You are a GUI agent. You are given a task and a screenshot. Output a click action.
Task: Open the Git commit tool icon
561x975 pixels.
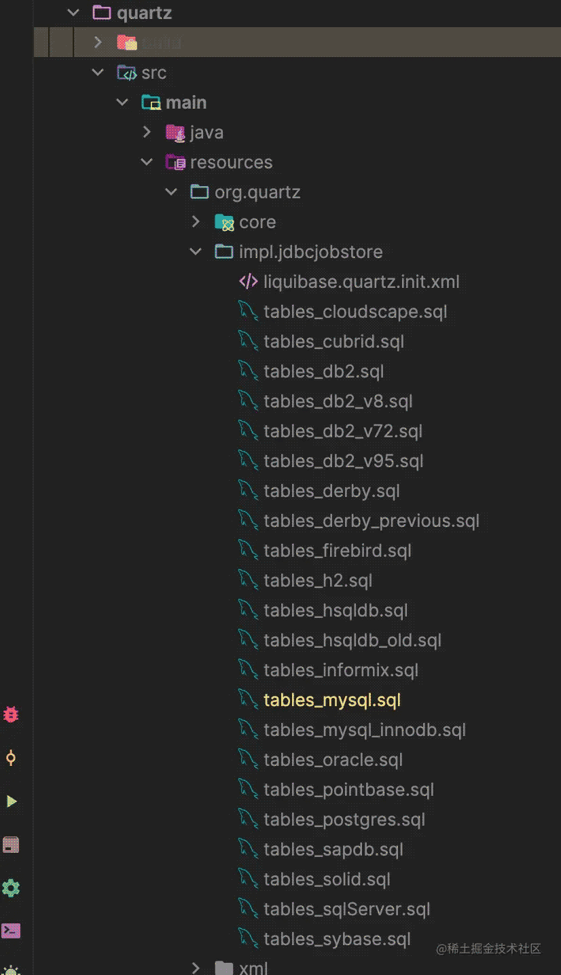pyautogui.click(x=11, y=757)
